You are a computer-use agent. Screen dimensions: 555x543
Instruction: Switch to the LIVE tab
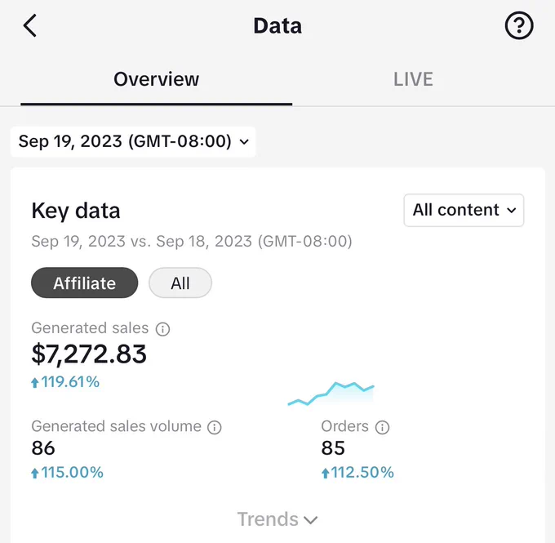(413, 79)
